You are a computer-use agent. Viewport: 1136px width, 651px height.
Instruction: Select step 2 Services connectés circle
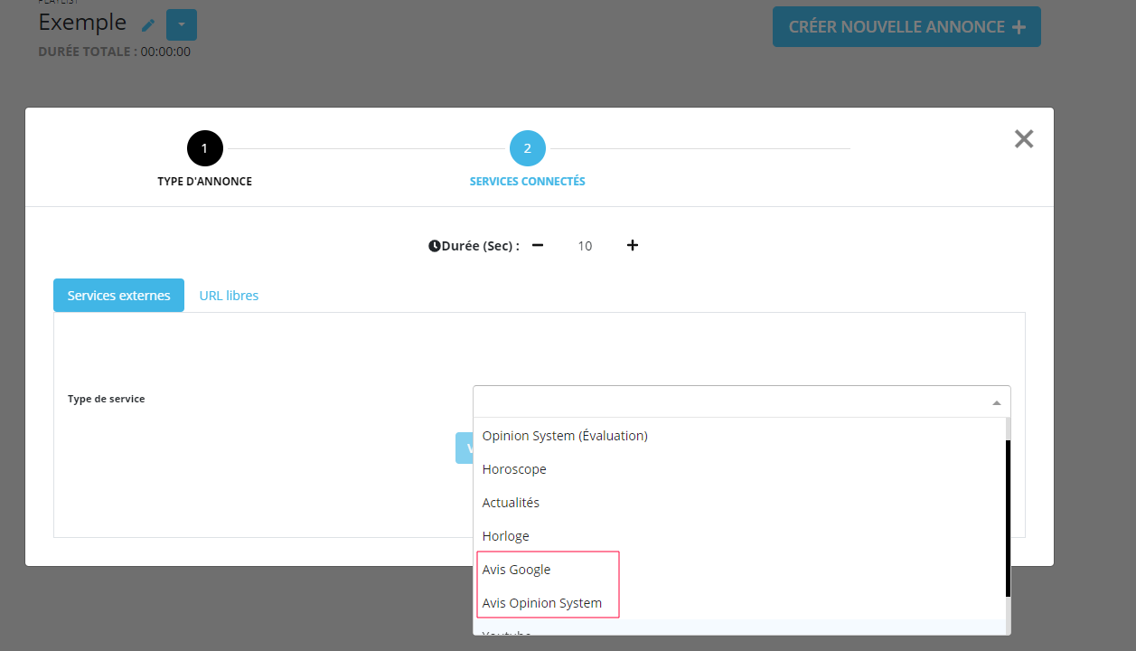click(x=528, y=148)
